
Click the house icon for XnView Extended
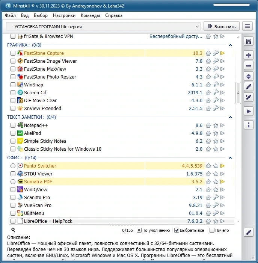click(208, 108)
